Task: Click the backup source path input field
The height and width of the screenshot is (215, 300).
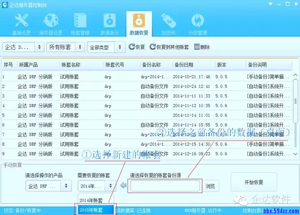Action: [x=165, y=186]
